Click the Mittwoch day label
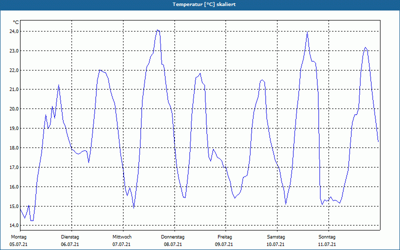The image size is (400, 250). (122, 237)
